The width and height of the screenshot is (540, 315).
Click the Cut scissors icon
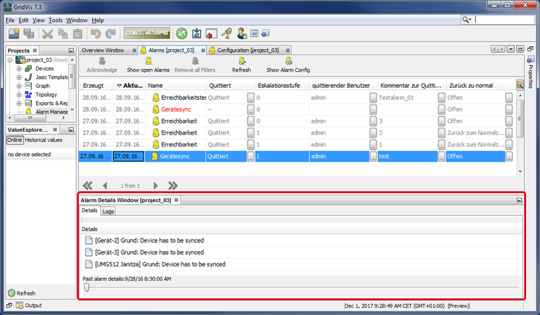47,33
